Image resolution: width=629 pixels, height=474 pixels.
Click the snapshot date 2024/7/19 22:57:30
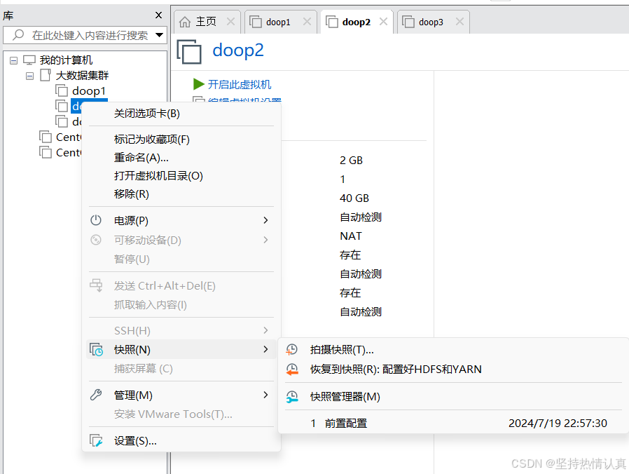tap(558, 424)
